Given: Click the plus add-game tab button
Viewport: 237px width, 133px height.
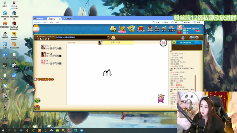Looking at the screenshot, I should coord(68,19).
